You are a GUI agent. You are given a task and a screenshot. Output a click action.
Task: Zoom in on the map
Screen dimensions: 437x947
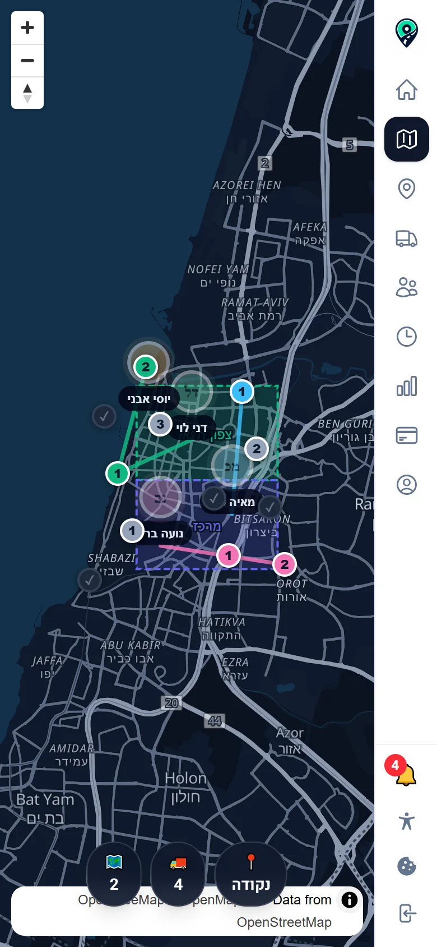click(x=27, y=27)
